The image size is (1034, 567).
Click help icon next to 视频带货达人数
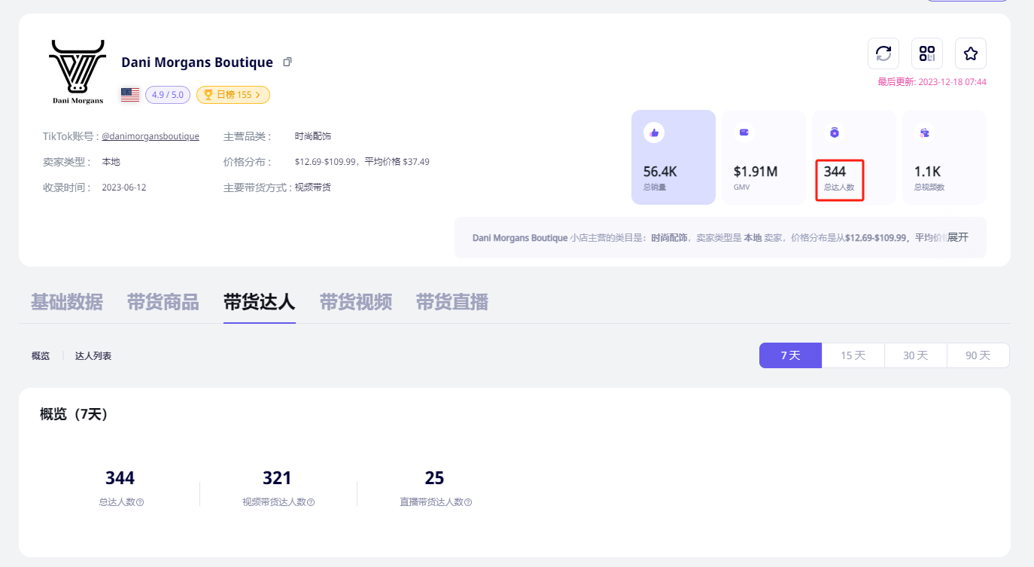(311, 502)
